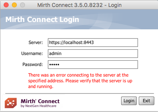Click the Exit button

pyautogui.click(x=147, y=101)
